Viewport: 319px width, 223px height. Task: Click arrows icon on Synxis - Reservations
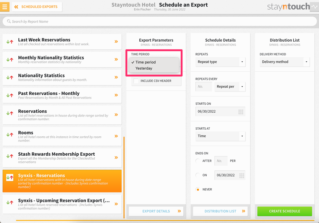click(x=10, y=178)
